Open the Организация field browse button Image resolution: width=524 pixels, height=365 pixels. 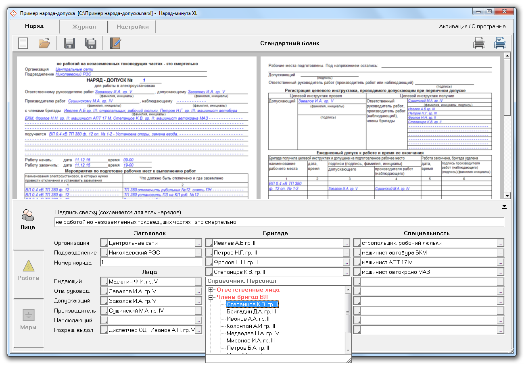click(x=198, y=243)
